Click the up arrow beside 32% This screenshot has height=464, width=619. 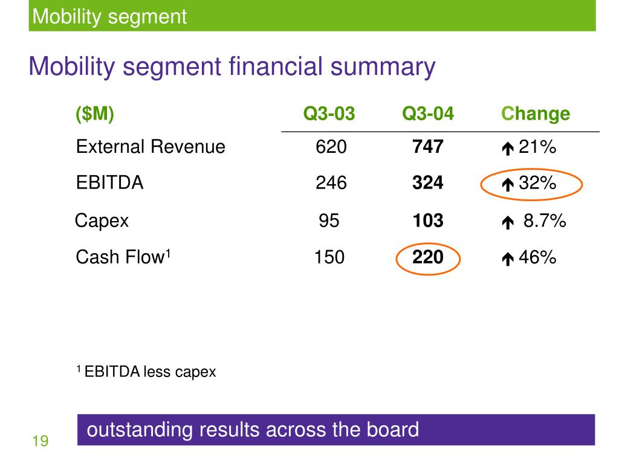[508, 184]
